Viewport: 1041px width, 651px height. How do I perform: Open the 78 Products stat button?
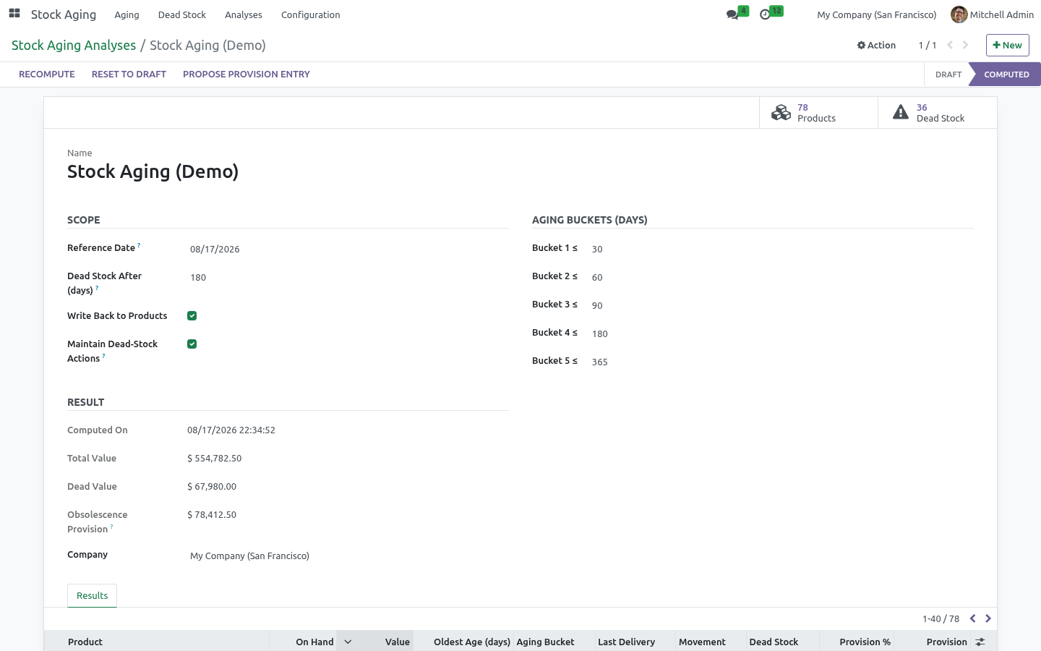818,113
